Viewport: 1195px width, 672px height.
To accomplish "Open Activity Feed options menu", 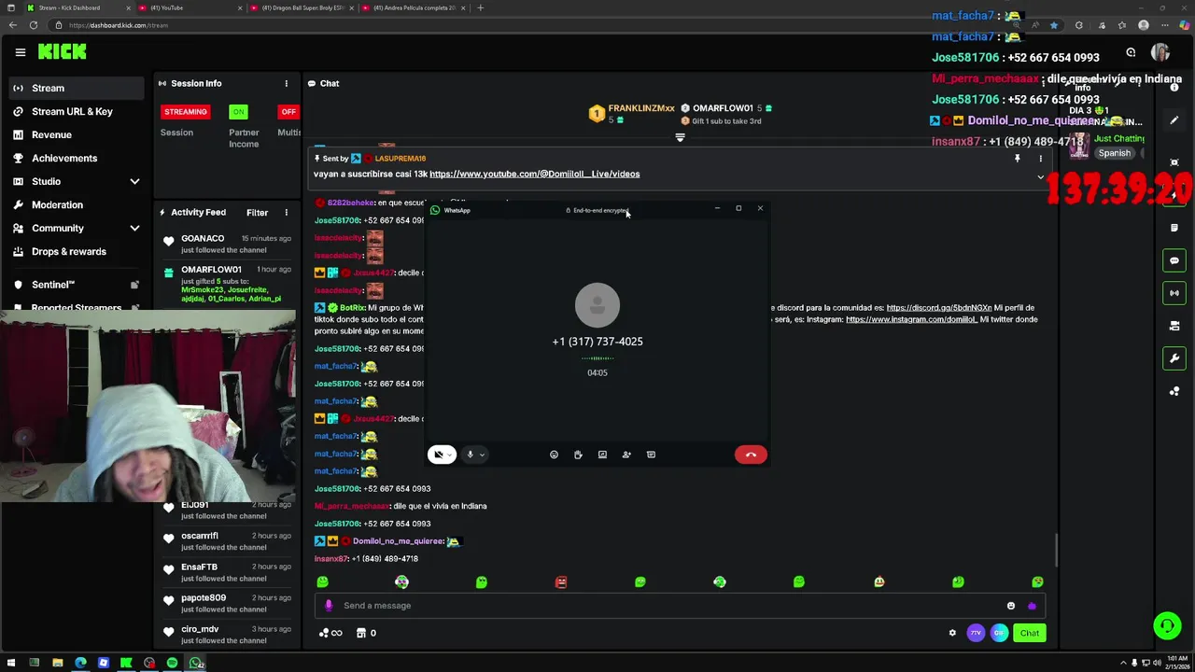I will [287, 213].
